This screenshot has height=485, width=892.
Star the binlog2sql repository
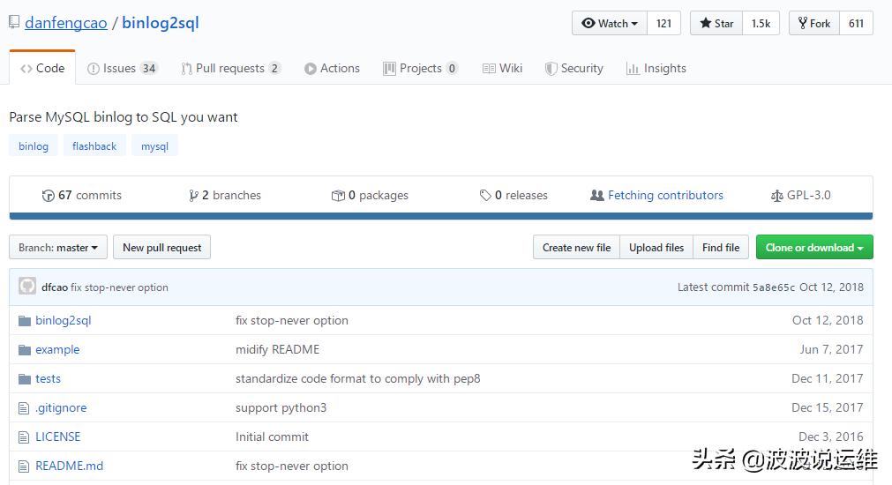[716, 24]
